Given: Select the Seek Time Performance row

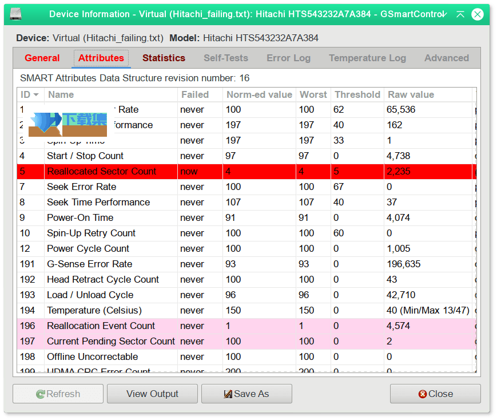Looking at the screenshot, I should (x=246, y=203).
